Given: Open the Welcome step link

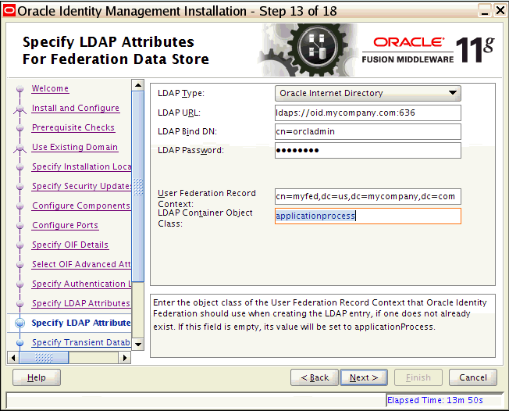Looking at the screenshot, I should tap(50, 88).
